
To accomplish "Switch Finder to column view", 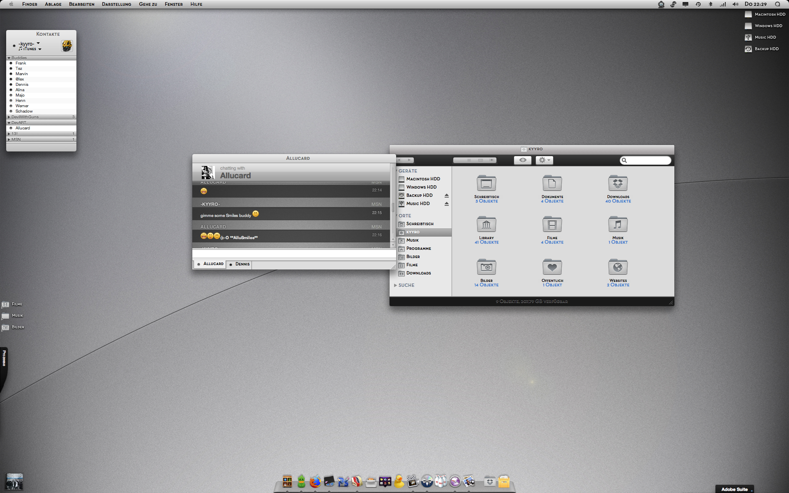I will coord(480,160).
